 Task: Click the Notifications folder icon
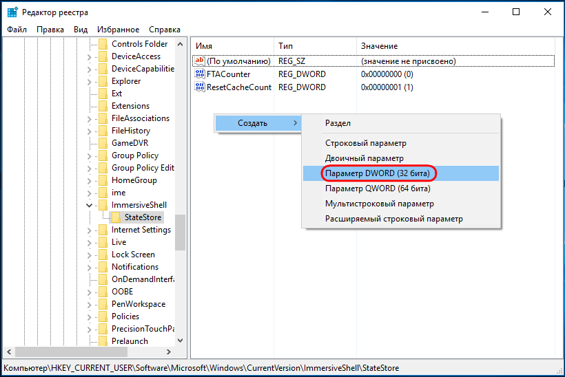(x=103, y=267)
